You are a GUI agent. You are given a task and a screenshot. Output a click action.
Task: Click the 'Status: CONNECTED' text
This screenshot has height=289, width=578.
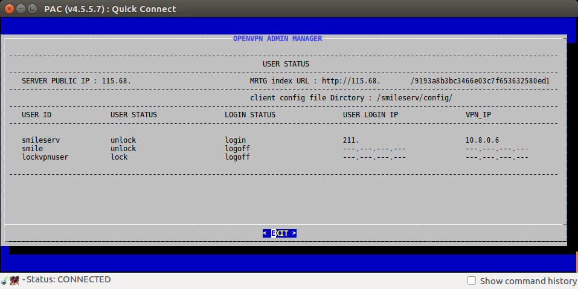click(x=69, y=279)
